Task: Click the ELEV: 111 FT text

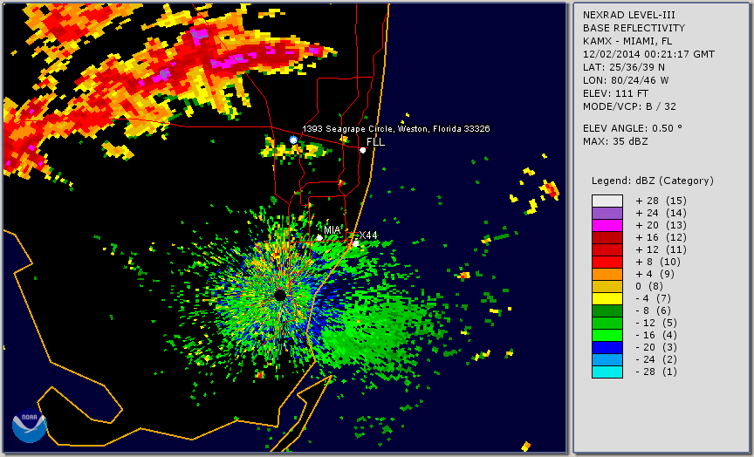Action: (x=615, y=93)
